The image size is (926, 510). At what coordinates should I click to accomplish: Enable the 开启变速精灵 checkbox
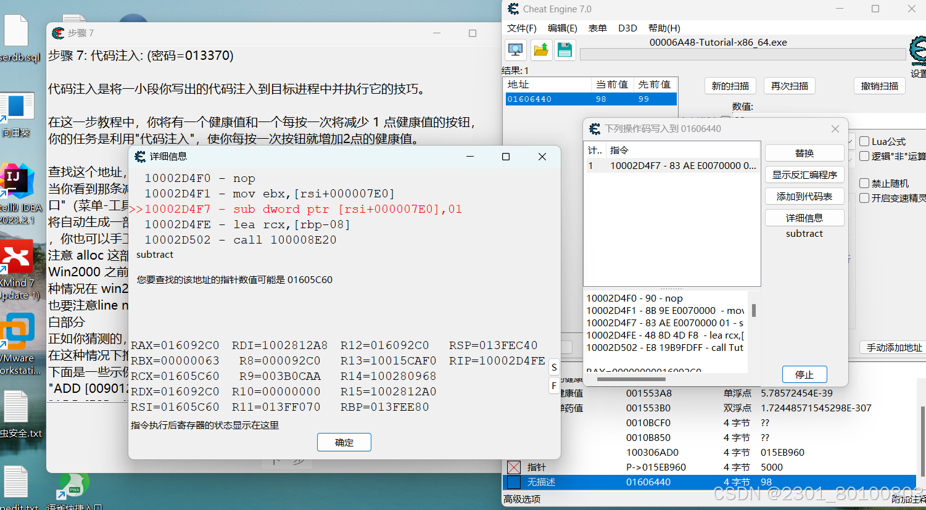tap(864, 198)
